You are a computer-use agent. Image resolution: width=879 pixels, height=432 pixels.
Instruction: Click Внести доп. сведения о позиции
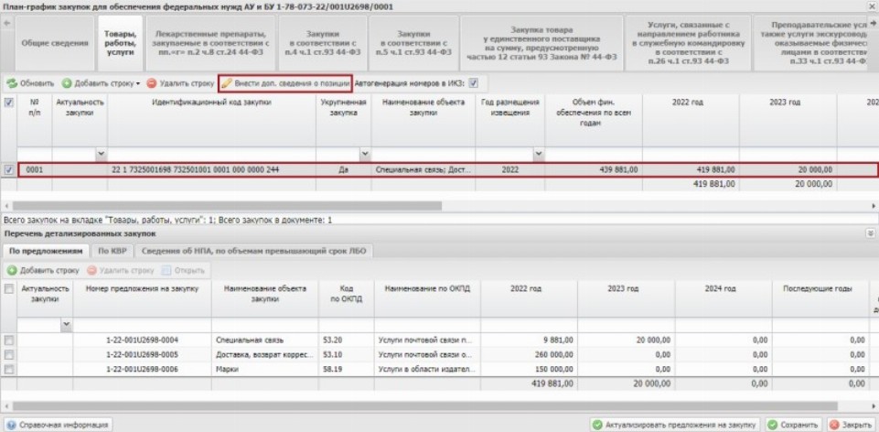[284, 83]
